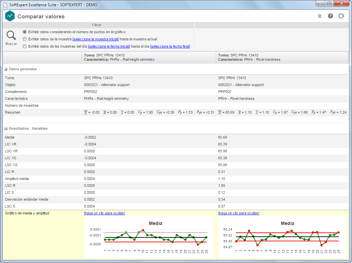This screenshot has height=263, width=352.
Task: Click the 'Resumen' row label
Action: 12,112
